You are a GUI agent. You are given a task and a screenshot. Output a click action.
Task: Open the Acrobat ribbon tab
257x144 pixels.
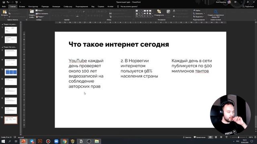click(x=110, y=6)
